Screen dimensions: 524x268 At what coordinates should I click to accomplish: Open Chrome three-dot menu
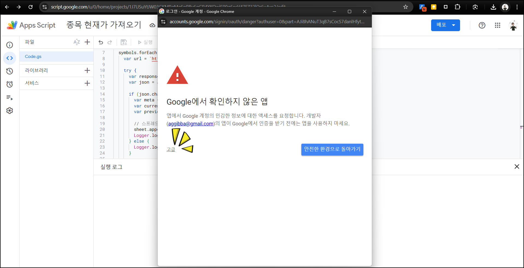pos(517,7)
